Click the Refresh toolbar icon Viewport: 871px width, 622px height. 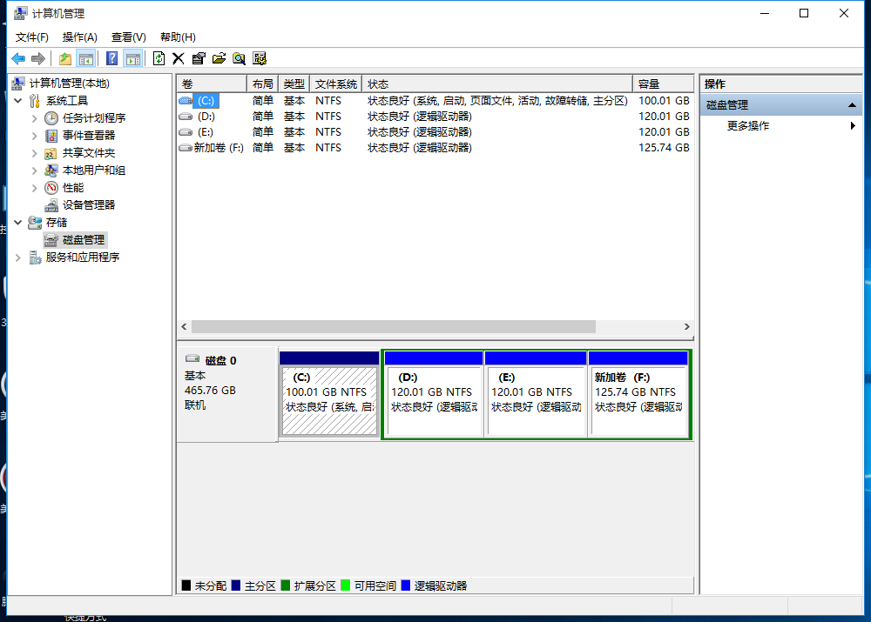click(x=159, y=58)
